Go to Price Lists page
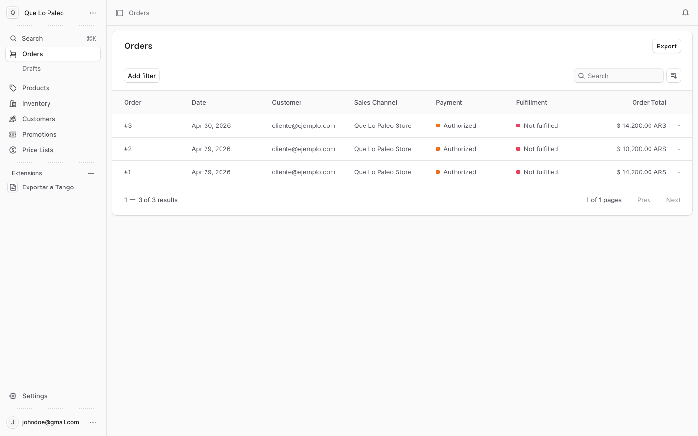Image resolution: width=698 pixels, height=436 pixels. pos(53,150)
